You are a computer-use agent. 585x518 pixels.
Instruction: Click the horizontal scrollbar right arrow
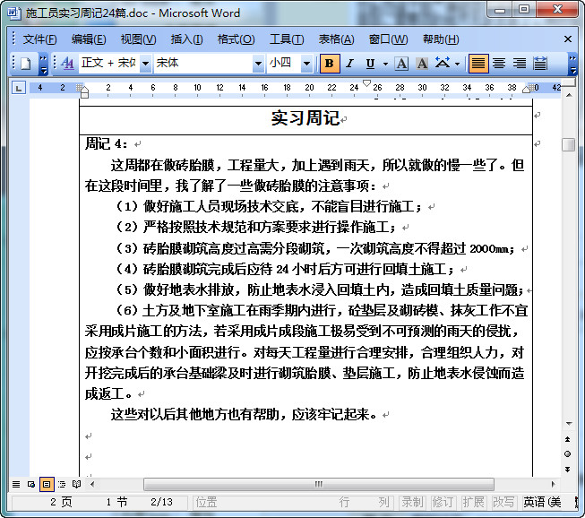point(553,485)
